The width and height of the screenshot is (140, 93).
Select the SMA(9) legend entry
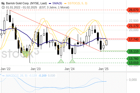[55, 3]
